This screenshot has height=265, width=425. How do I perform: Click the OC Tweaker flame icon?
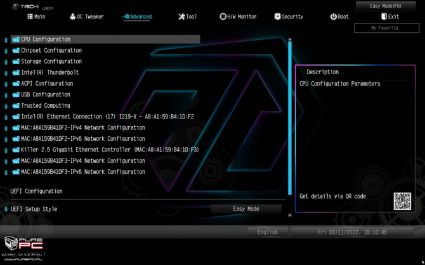point(73,16)
